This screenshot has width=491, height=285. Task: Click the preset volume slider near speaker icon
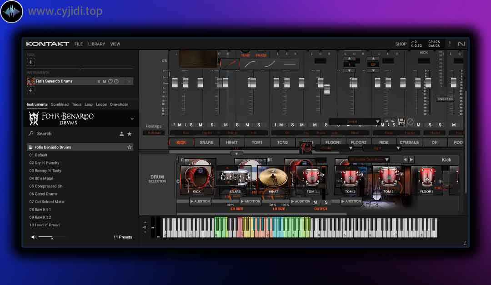(52, 237)
